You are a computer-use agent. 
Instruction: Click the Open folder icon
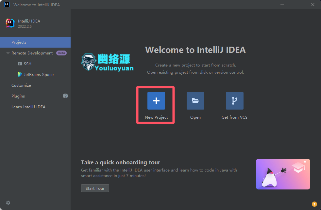195,101
